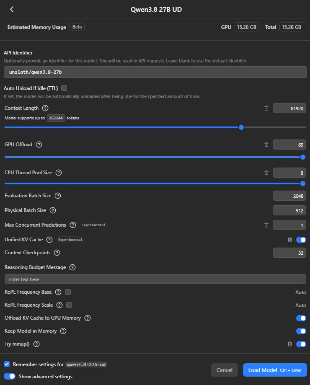Click the API Identifier text field
This screenshot has width=310, height=385.
tap(155, 72)
